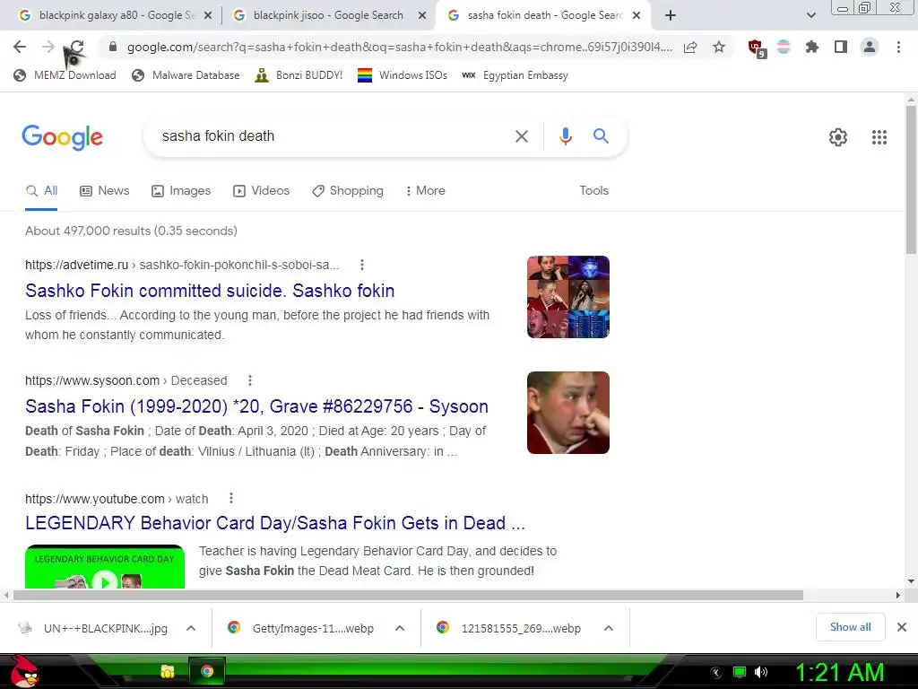Screen dimensions: 918x689
Task: Open the 121581555_269....webp download
Action: point(509,628)
